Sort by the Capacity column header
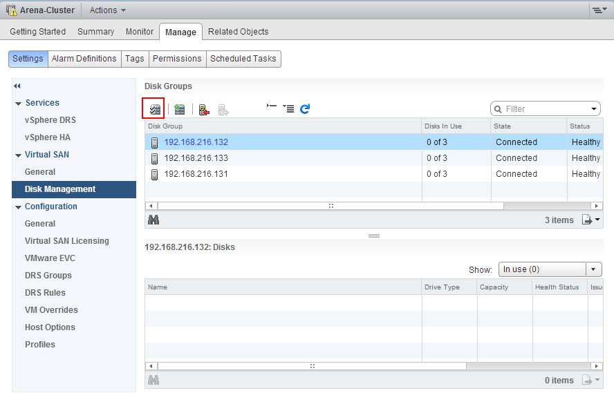Image resolution: width=614 pixels, height=393 pixels. tap(505, 287)
